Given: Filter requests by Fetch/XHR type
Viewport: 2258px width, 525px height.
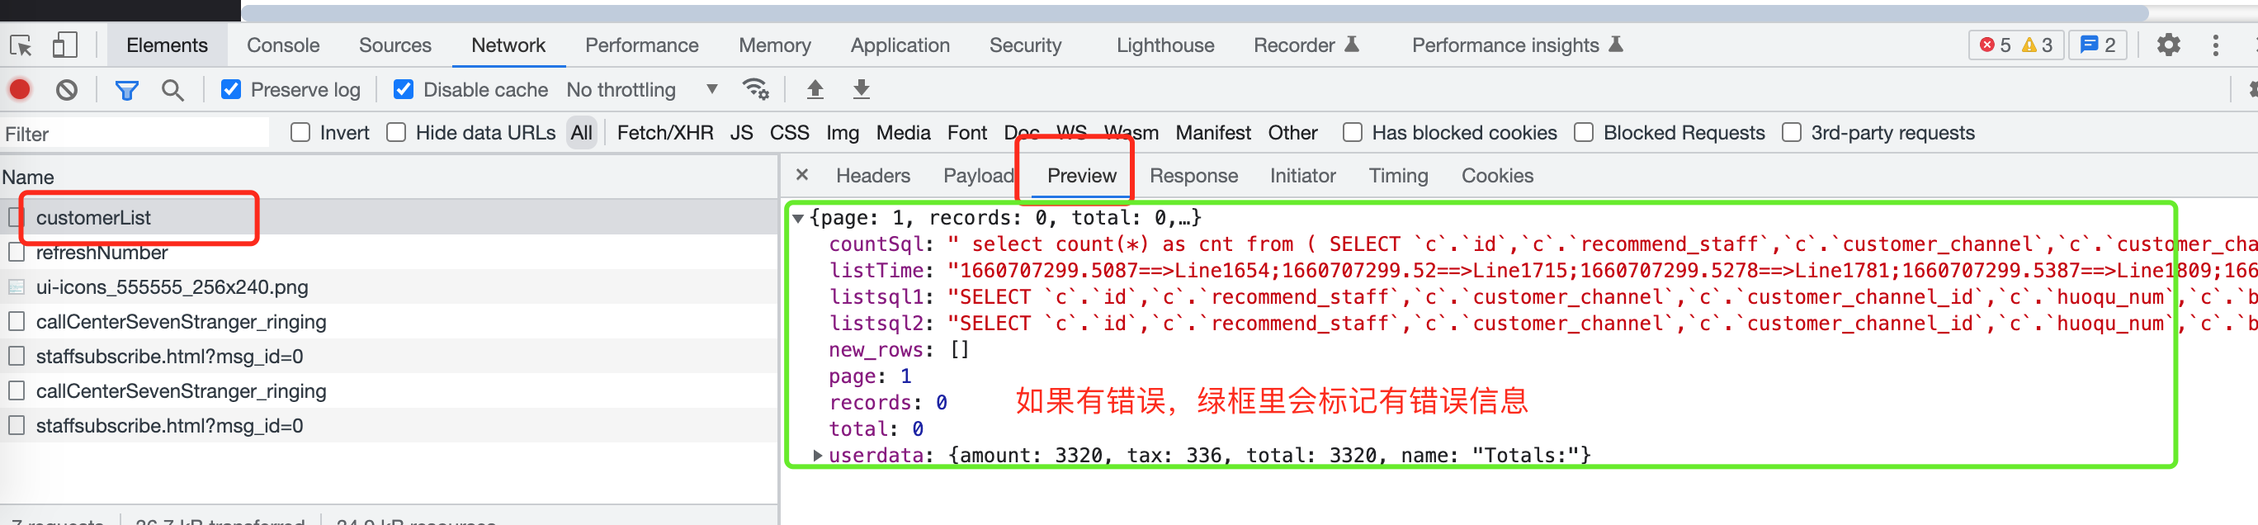Looking at the screenshot, I should pyautogui.click(x=664, y=132).
